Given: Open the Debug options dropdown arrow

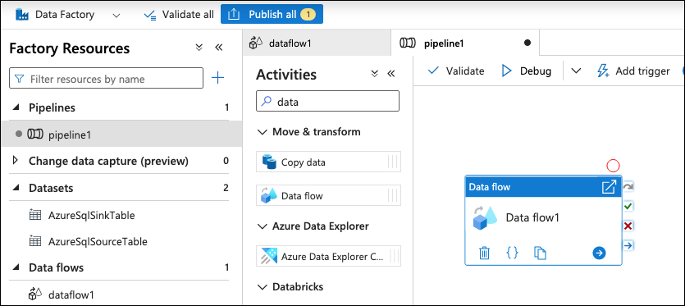Looking at the screenshot, I should 576,71.
